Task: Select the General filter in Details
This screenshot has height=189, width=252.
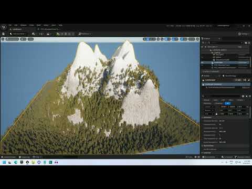Action: point(206,100)
